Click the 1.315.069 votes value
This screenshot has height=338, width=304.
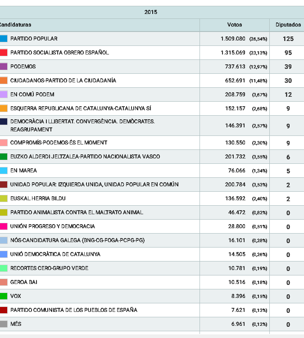233,53
